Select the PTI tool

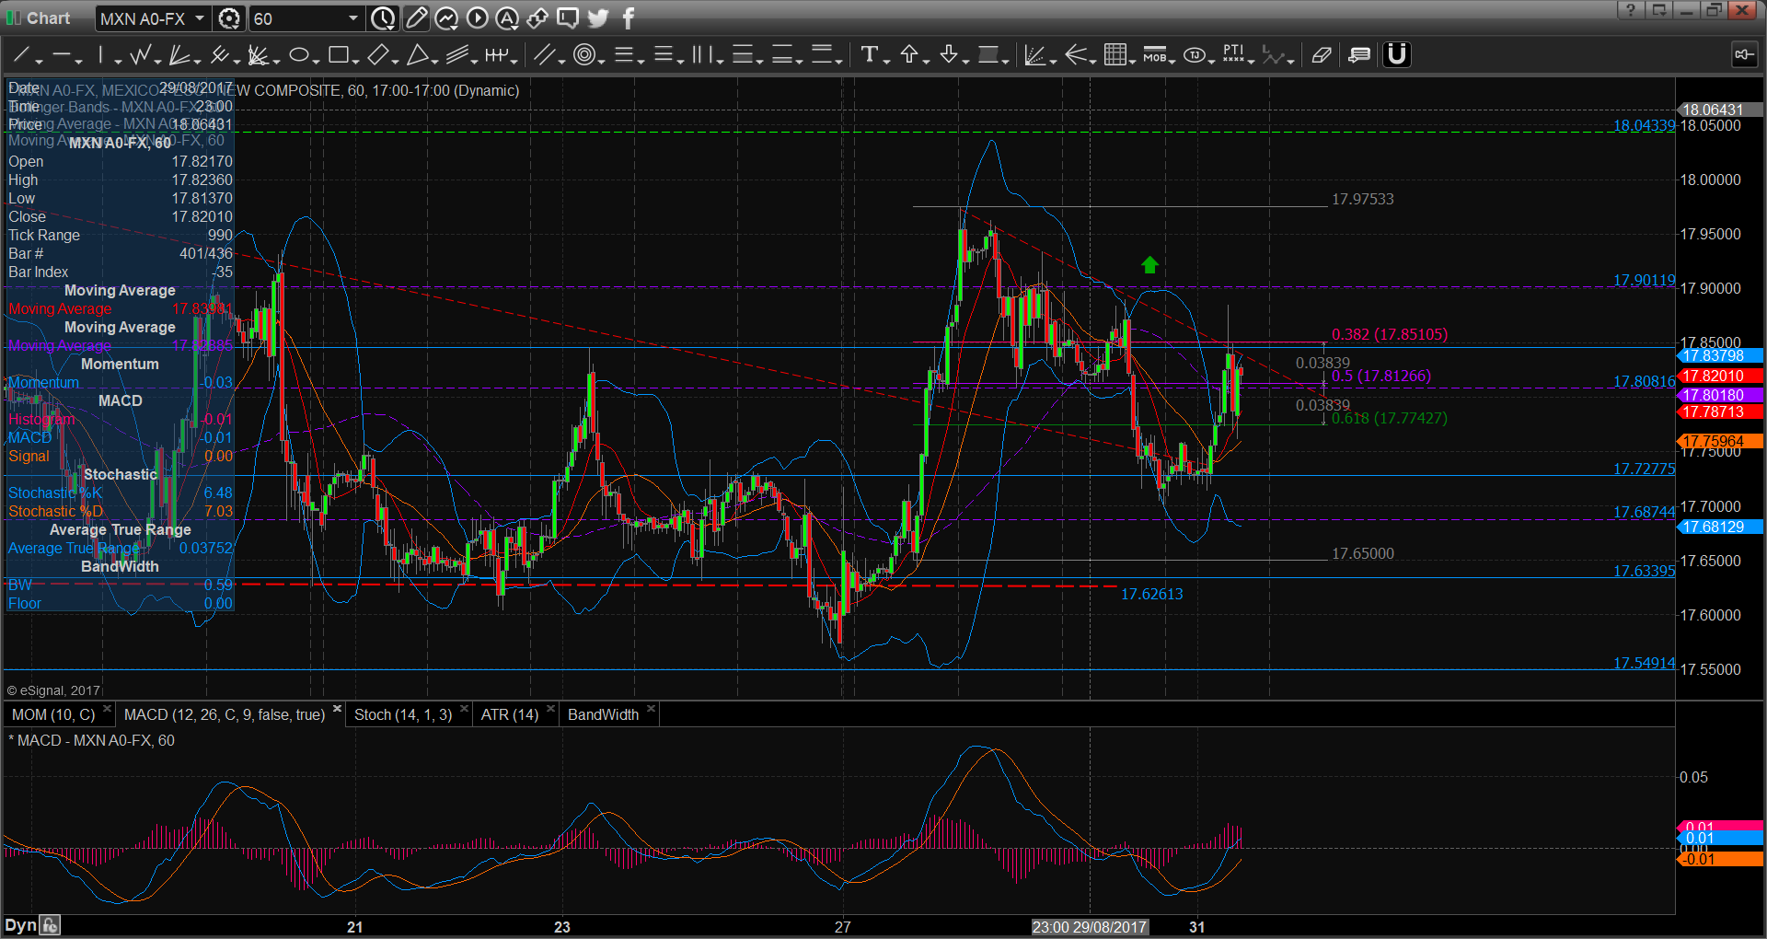coord(1233,55)
